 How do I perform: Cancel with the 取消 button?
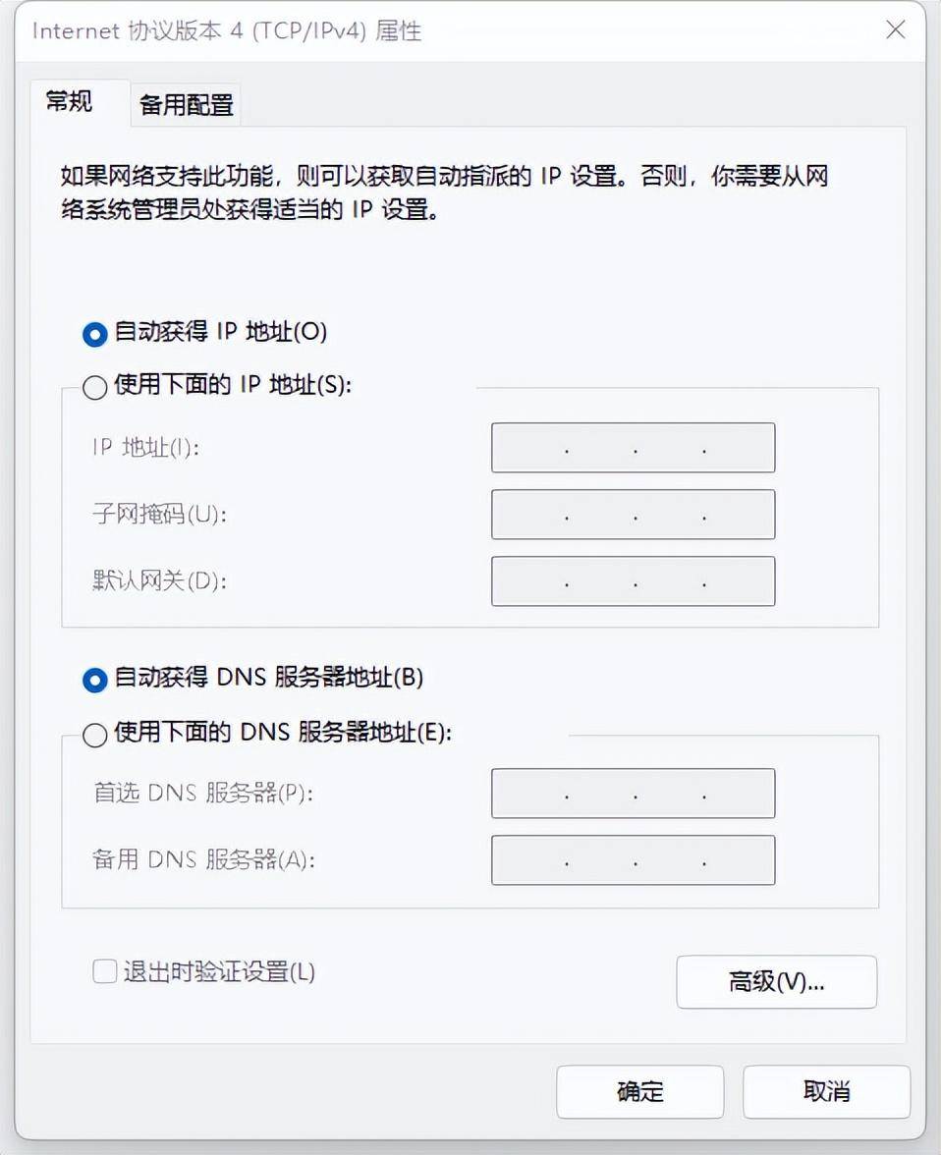click(826, 1092)
